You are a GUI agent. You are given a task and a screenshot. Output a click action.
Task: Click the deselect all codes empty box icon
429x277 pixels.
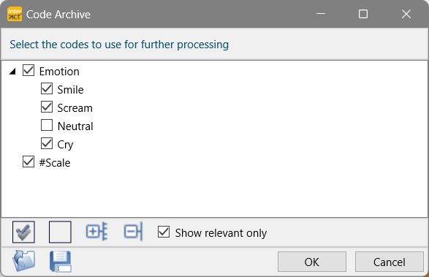60,232
